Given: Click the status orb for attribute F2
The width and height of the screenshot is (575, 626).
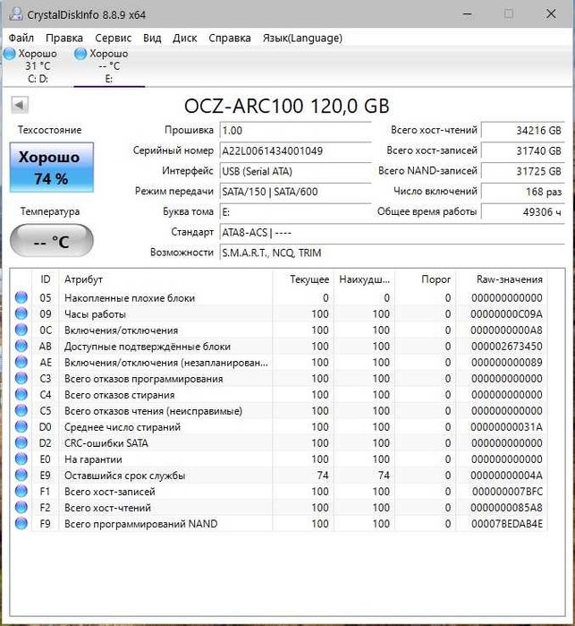Looking at the screenshot, I should (x=21, y=508).
